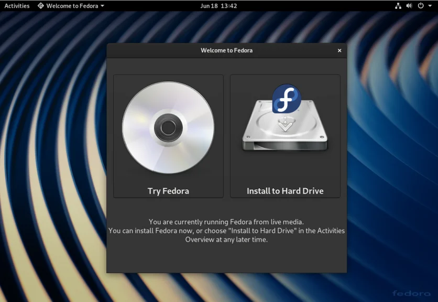Click the live media description text
438x302 pixels.
click(x=226, y=231)
